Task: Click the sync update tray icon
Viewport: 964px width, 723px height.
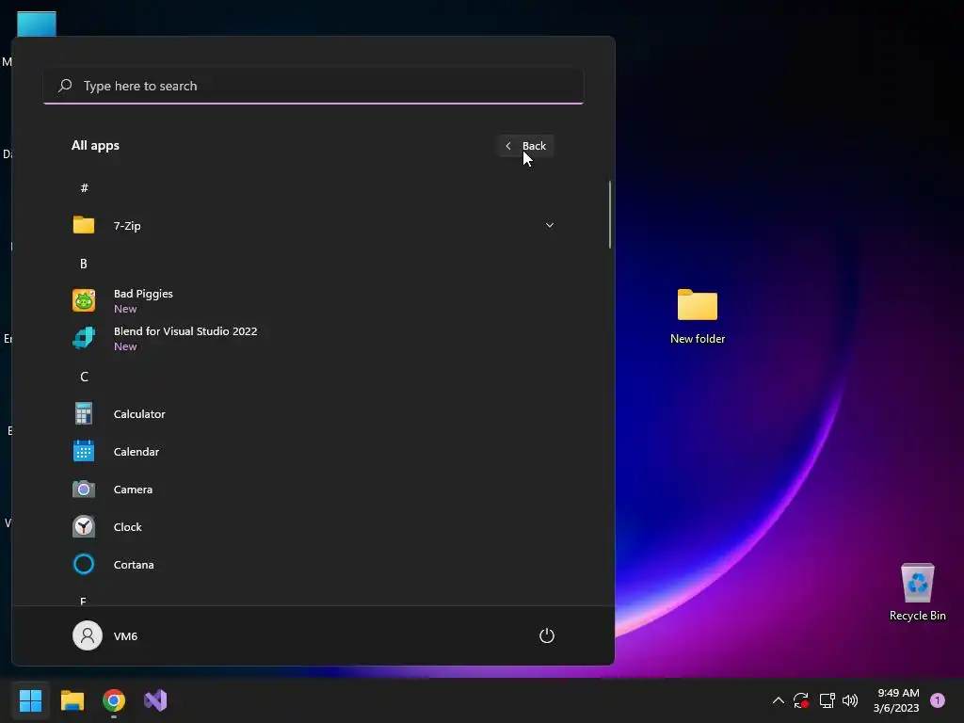Action: (x=801, y=700)
